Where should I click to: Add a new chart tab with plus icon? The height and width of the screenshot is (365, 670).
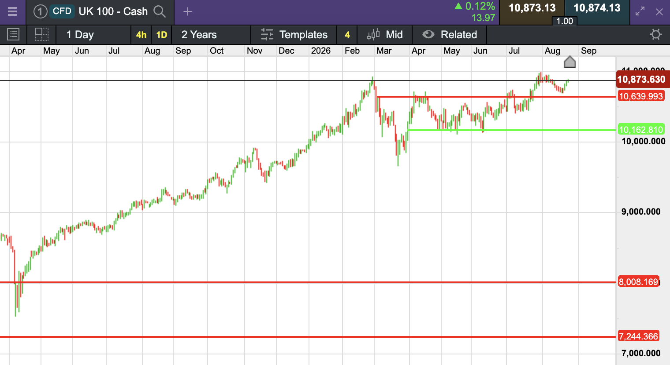click(x=188, y=12)
